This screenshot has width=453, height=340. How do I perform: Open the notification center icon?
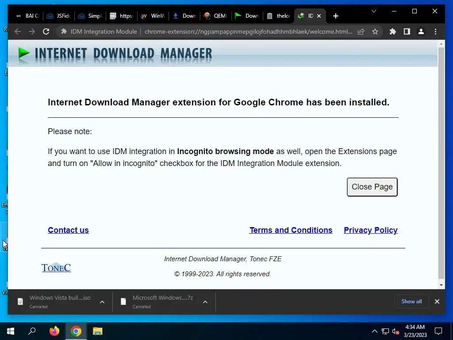point(438,331)
